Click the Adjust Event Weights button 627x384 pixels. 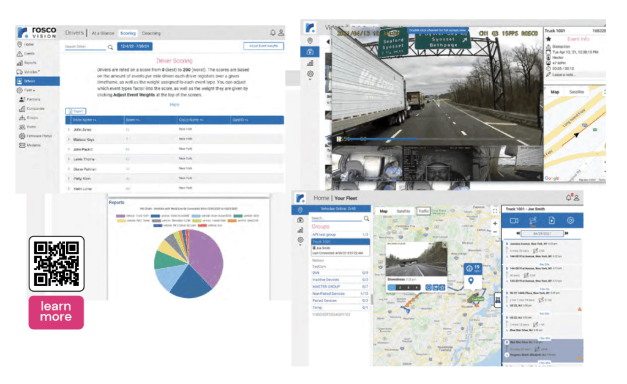pyautogui.click(x=263, y=46)
